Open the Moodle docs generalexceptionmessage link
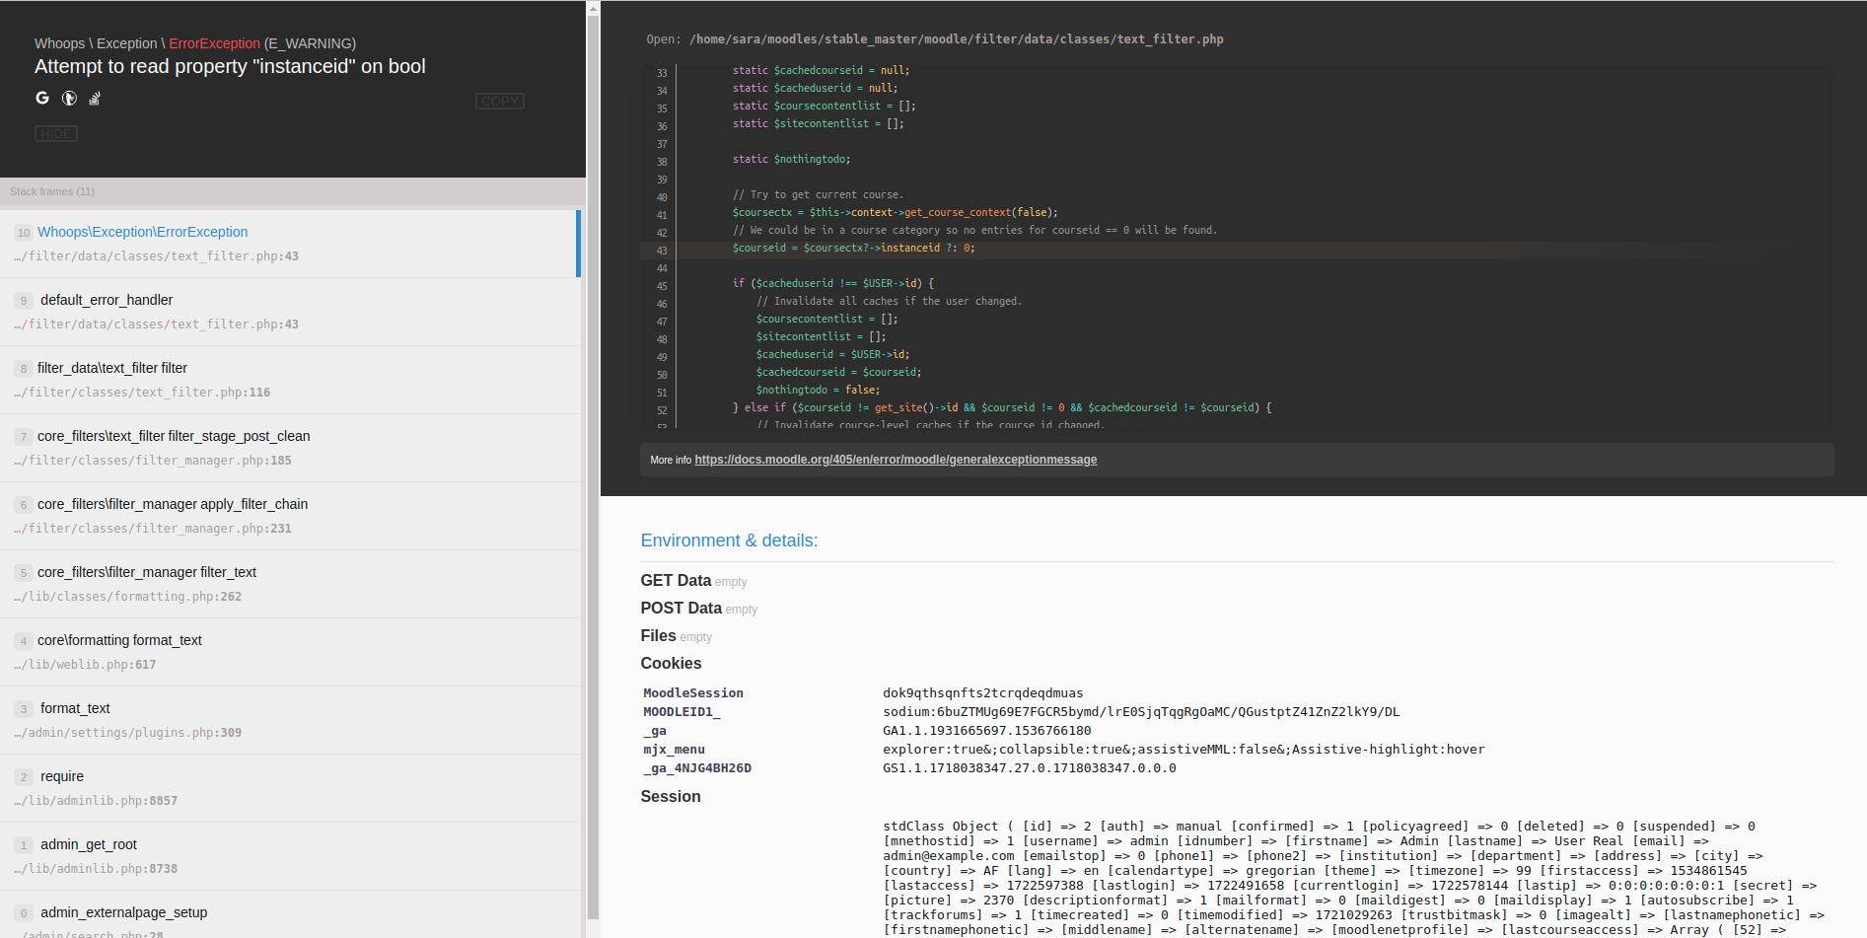Screen dimensions: 1867x938 [896, 460]
